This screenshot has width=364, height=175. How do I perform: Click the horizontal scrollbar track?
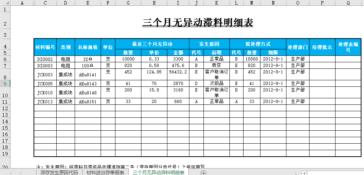tap(336, 173)
